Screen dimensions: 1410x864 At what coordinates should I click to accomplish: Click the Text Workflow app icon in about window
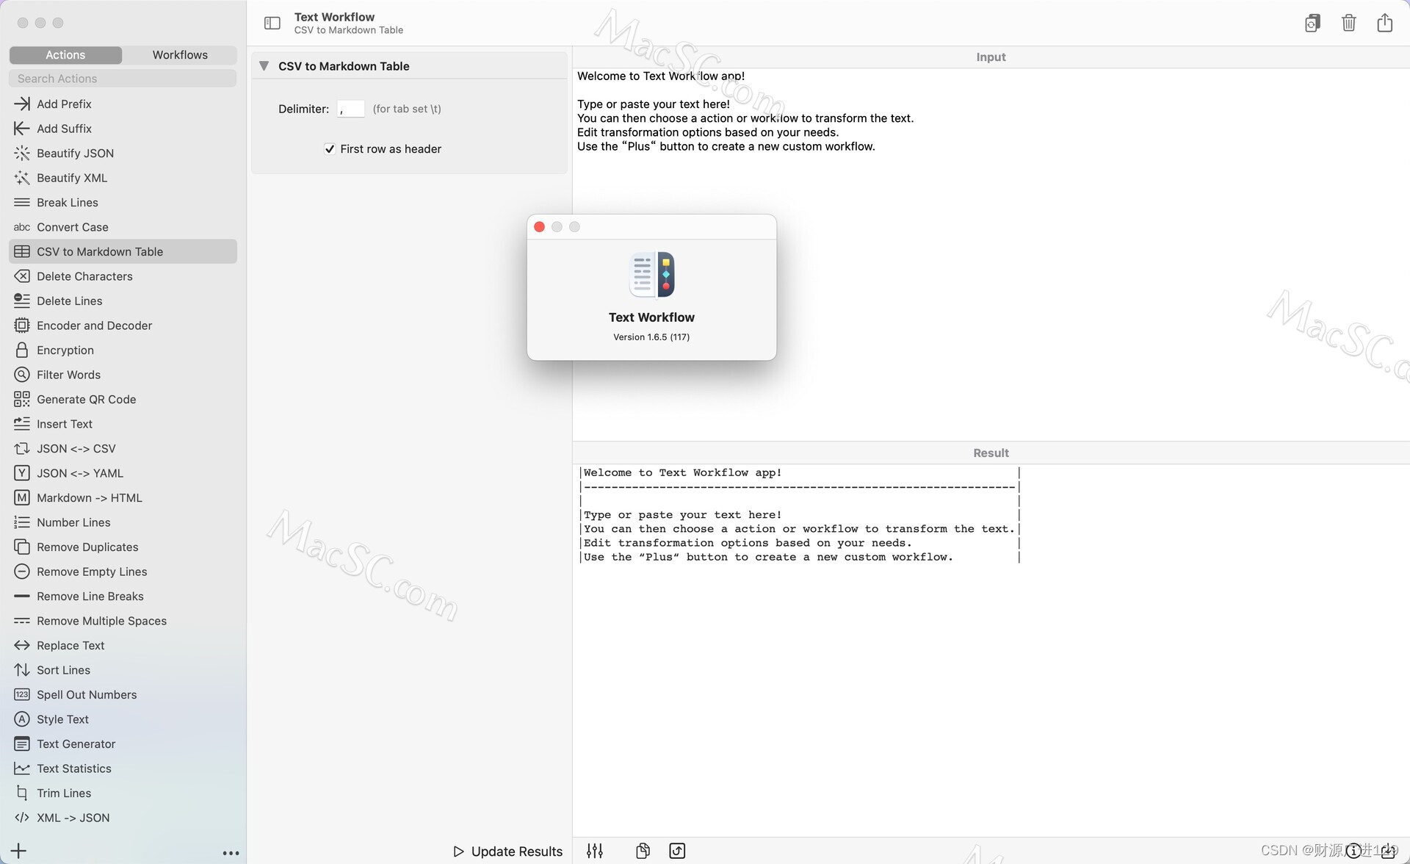[651, 275]
